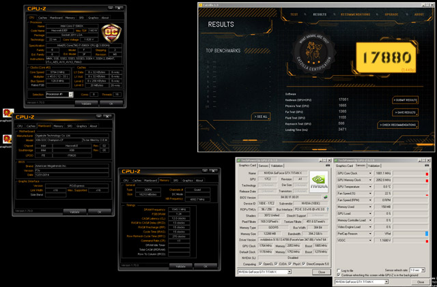
Task: Toggle the DirectCompute 5.0 checkbox
Action: [303, 264]
